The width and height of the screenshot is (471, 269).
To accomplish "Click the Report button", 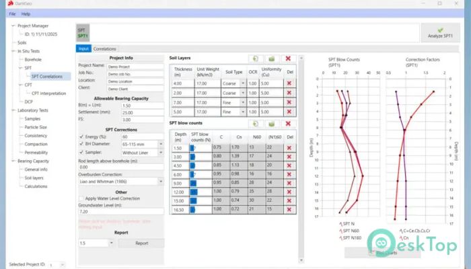I will tap(141, 243).
